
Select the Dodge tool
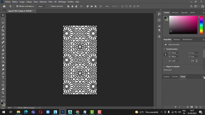3,70
